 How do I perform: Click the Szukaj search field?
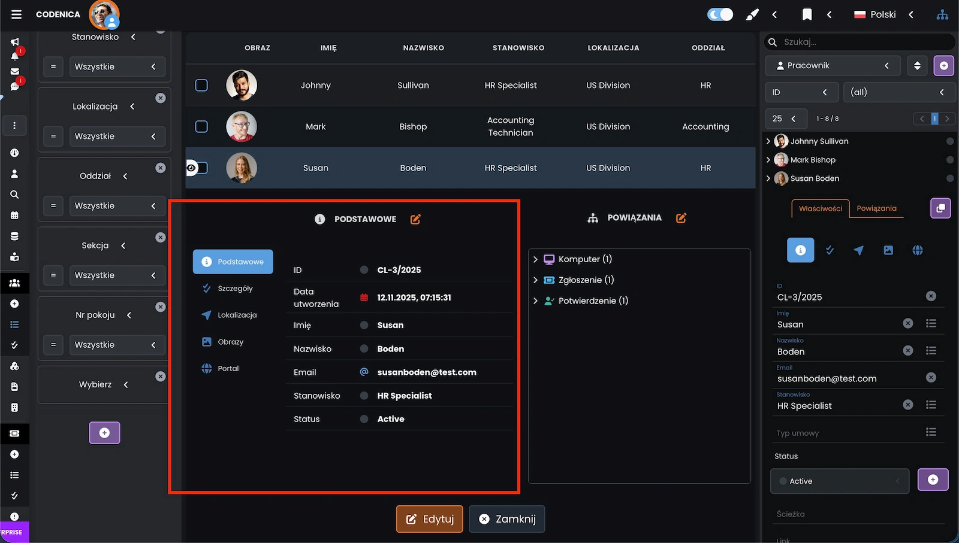coord(863,42)
